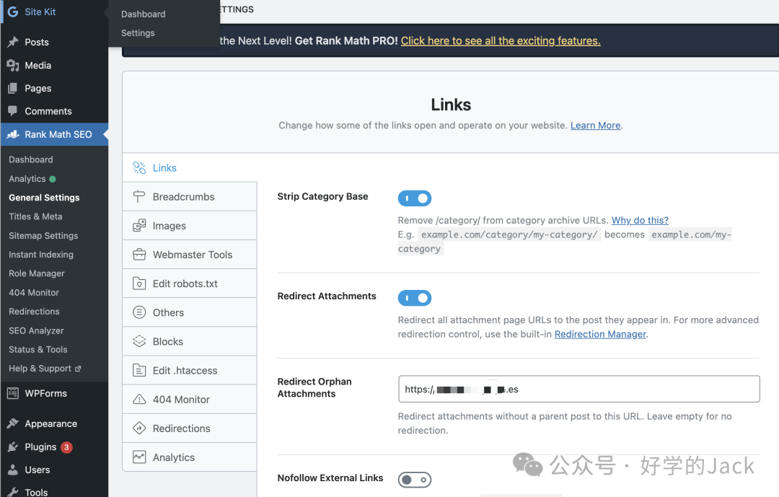Switch to the Blocks settings tab
This screenshot has height=497, width=779.
coord(190,341)
